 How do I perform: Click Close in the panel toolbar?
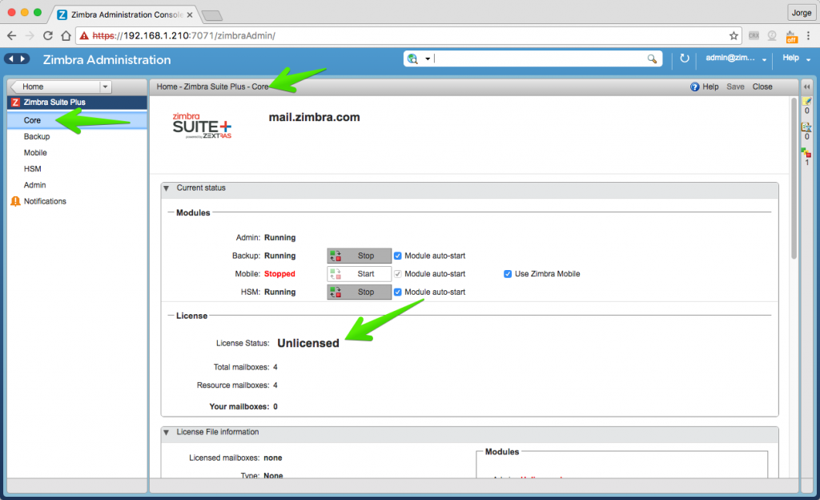762,87
